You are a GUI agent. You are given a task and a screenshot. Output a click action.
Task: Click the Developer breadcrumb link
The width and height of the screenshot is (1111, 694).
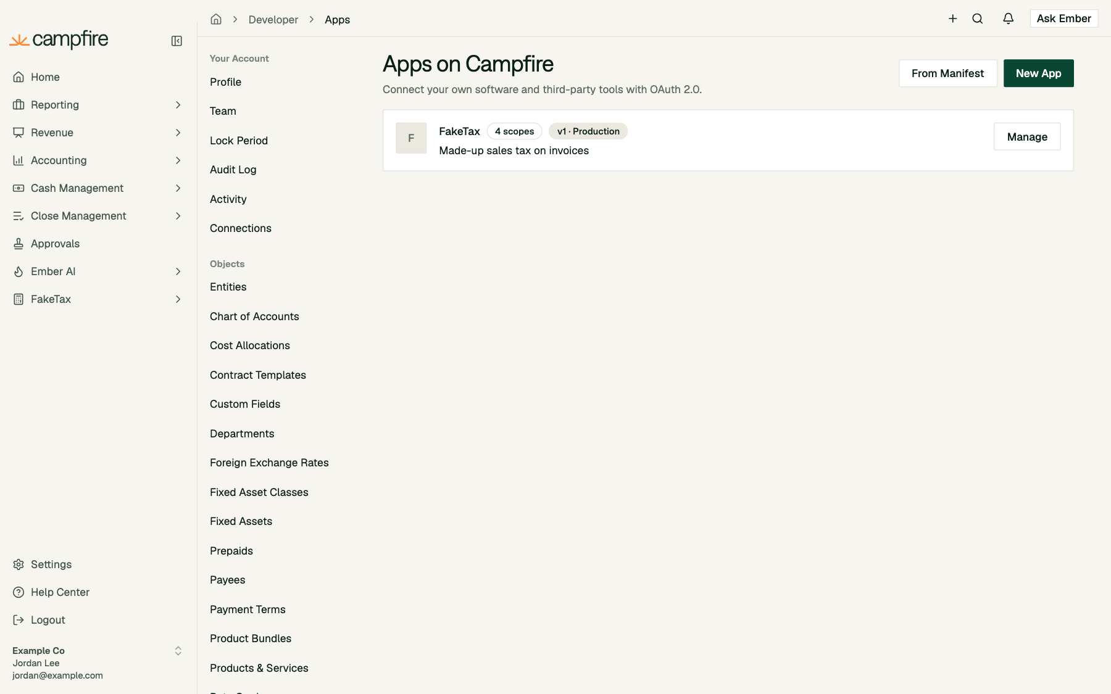point(273,20)
